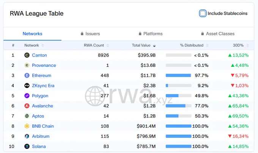The image size is (258, 153).
Task: Click the Ethereum diamond logo icon
Action: click(x=27, y=76)
